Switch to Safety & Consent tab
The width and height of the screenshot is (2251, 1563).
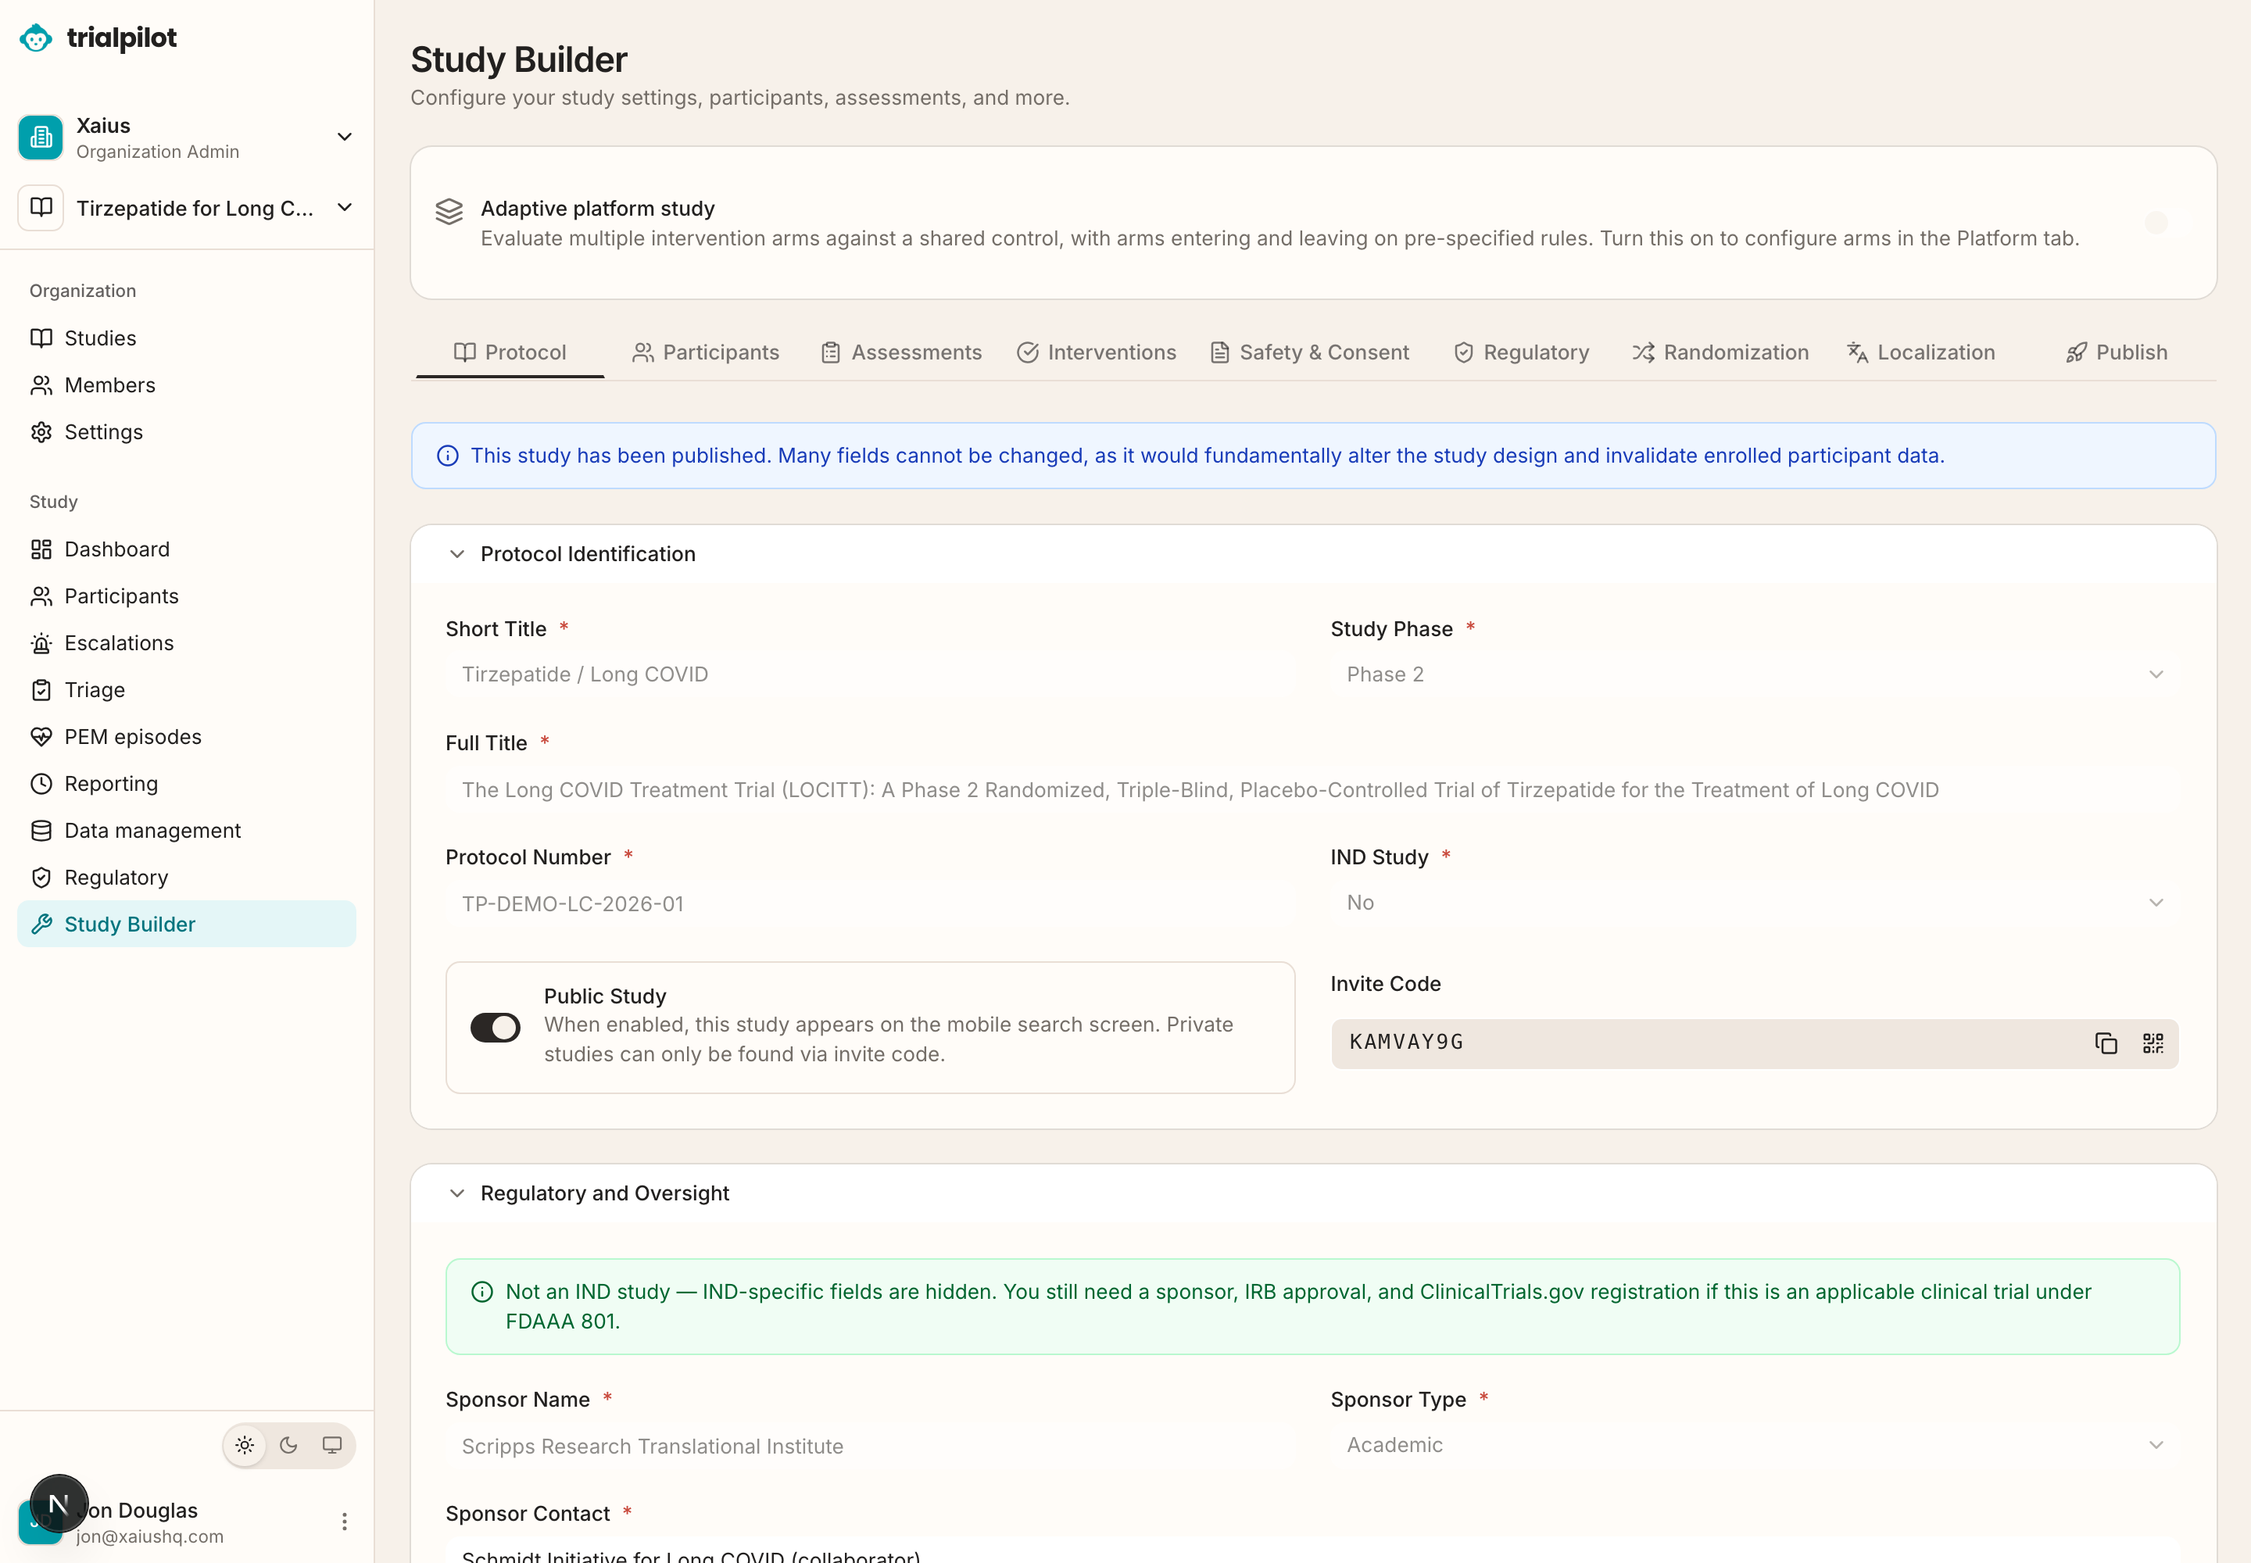click(1310, 352)
